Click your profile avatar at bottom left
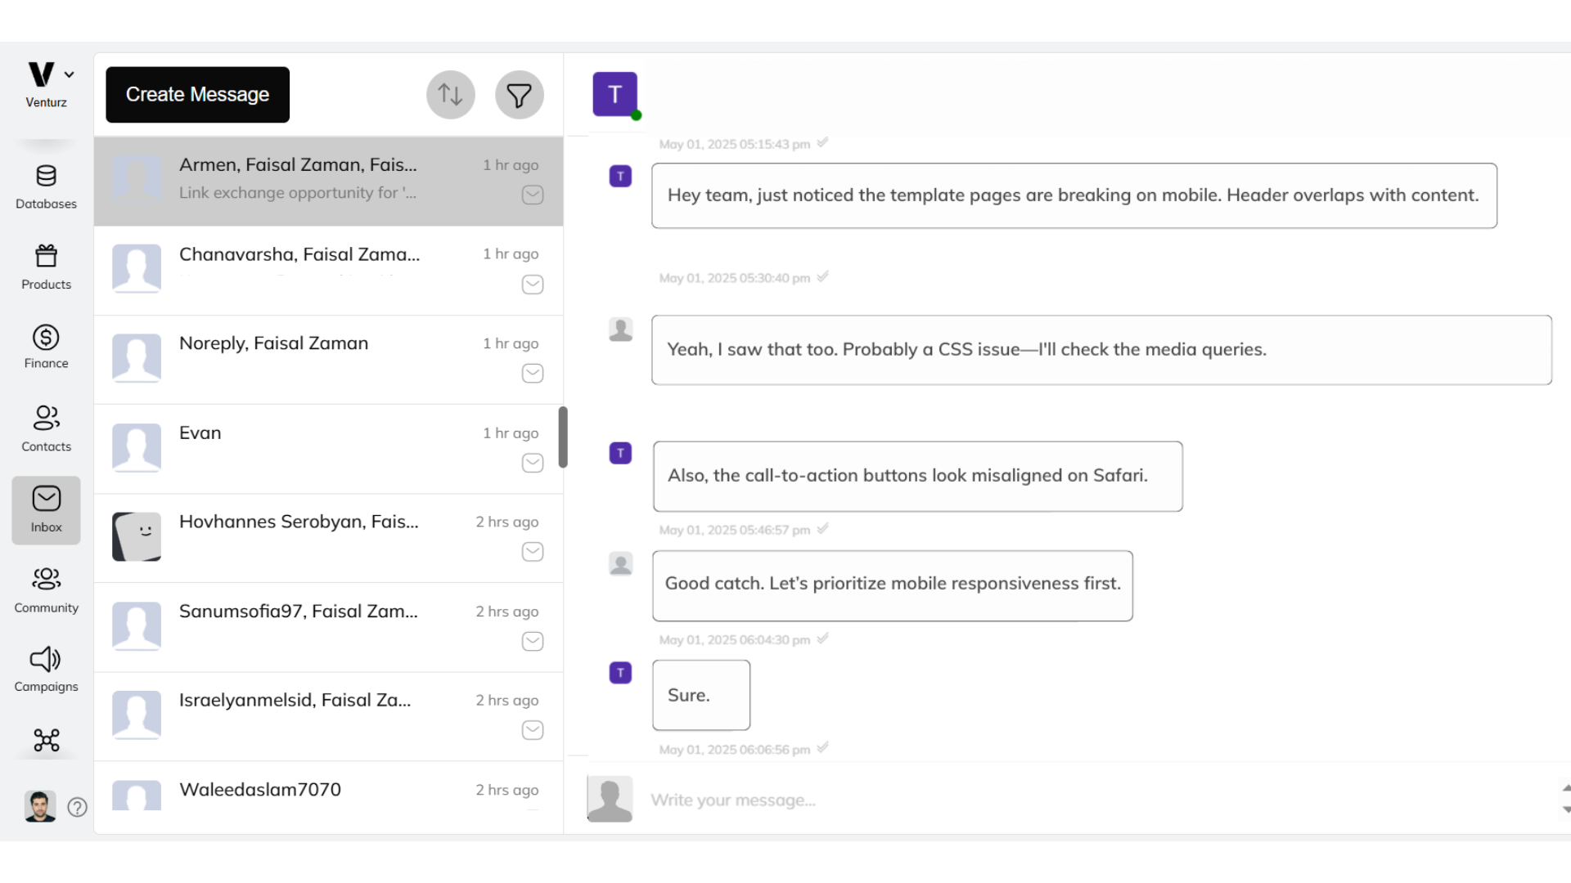This screenshot has width=1571, height=883. click(40, 806)
